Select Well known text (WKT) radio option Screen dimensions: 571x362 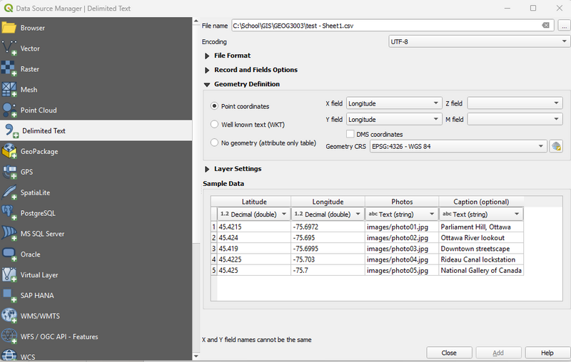(x=215, y=125)
